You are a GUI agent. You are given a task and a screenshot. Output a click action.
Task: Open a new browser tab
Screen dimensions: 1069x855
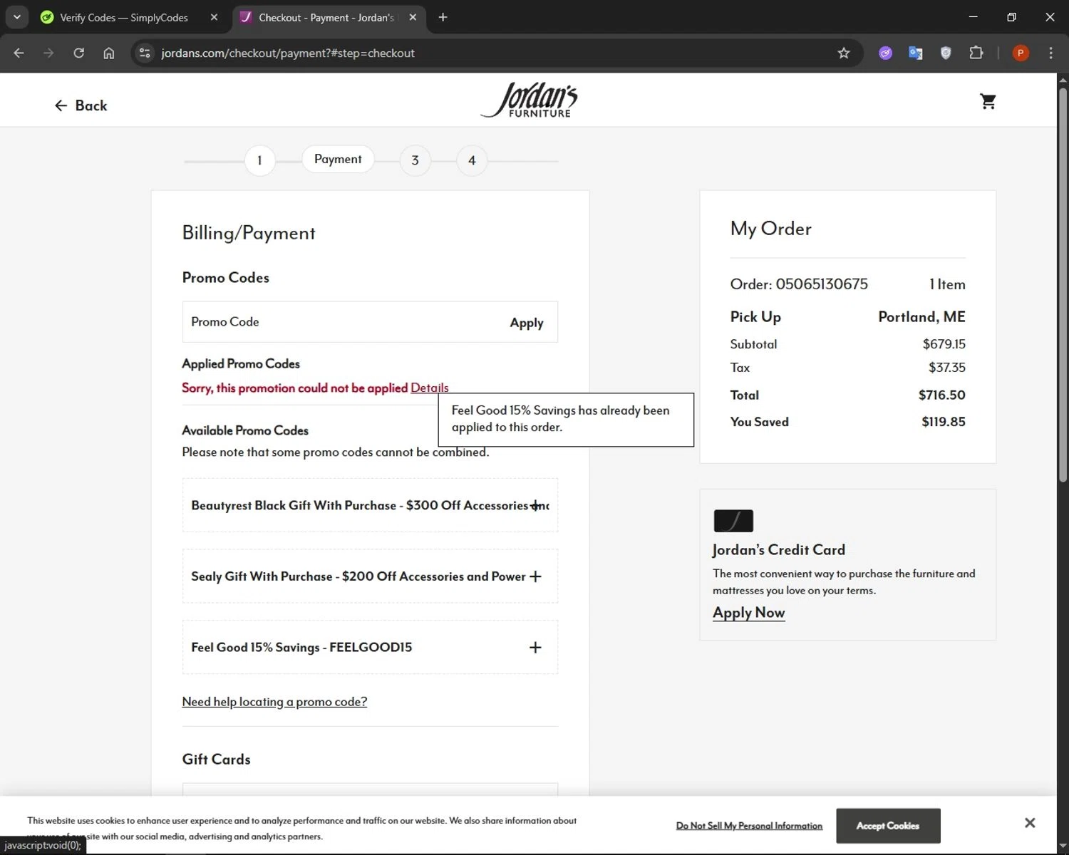tap(443, 17)
